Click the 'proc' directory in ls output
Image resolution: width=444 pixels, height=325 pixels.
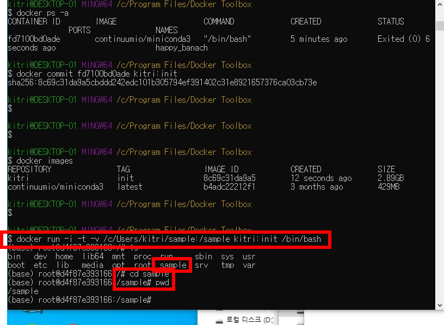[143, 257]
